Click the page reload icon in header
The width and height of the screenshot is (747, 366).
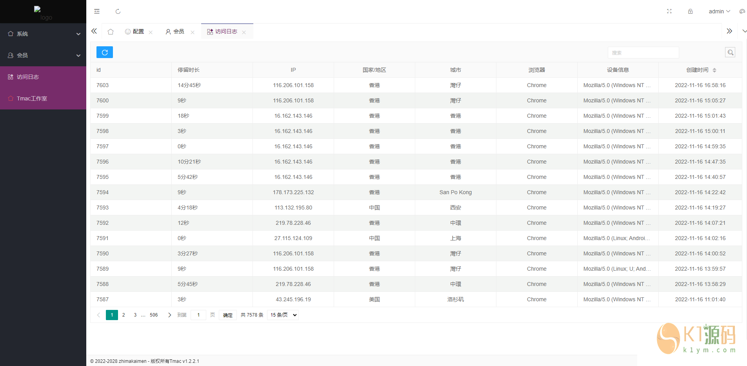pos(118,11)
